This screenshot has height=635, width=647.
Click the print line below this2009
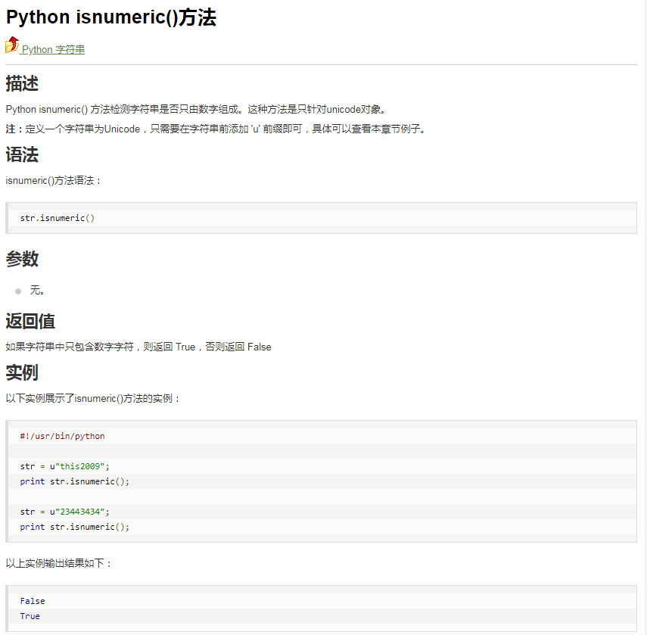tap(75, 481)
